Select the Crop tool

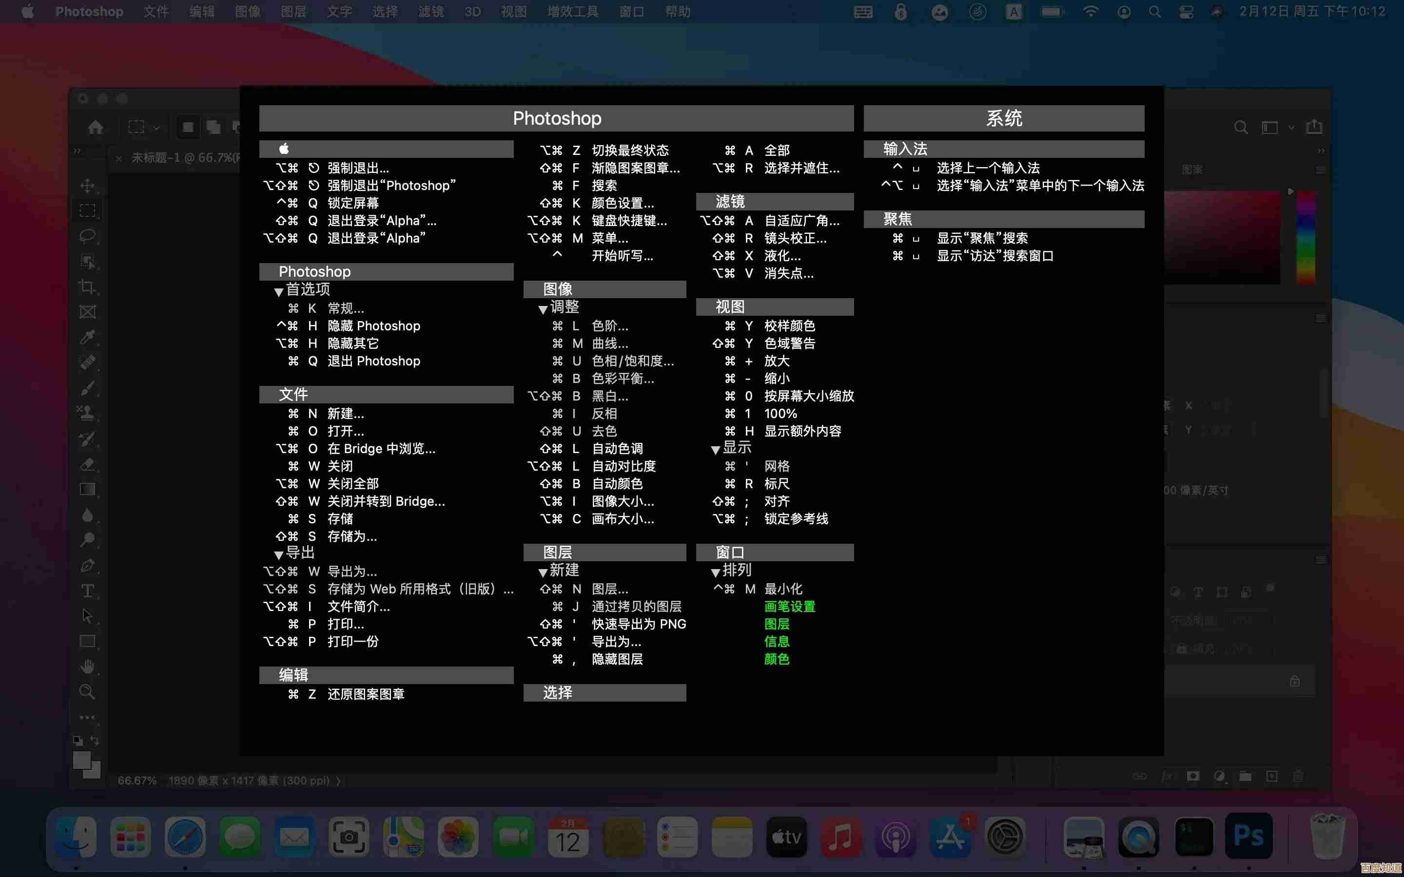click(x=88, y=286)
